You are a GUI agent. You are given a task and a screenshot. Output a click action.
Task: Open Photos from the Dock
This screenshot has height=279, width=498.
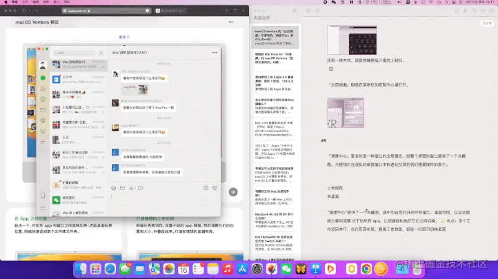pos(169,269)
